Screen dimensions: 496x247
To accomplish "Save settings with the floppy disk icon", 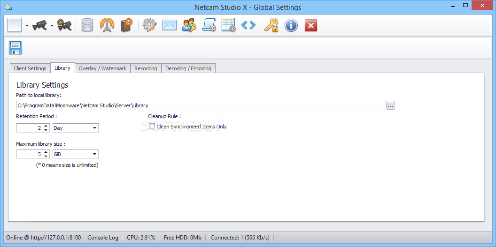I will tap(15, 48).
